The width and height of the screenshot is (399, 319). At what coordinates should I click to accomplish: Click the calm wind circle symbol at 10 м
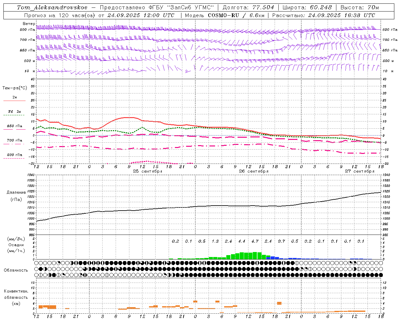click(186, 71)
